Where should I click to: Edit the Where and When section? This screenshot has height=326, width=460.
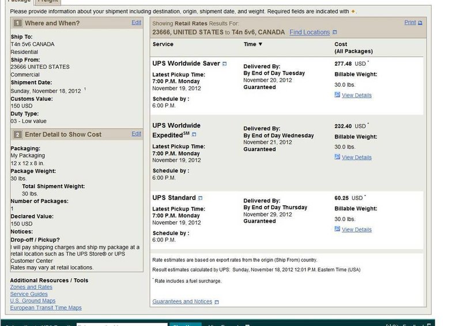pos(136,22)
